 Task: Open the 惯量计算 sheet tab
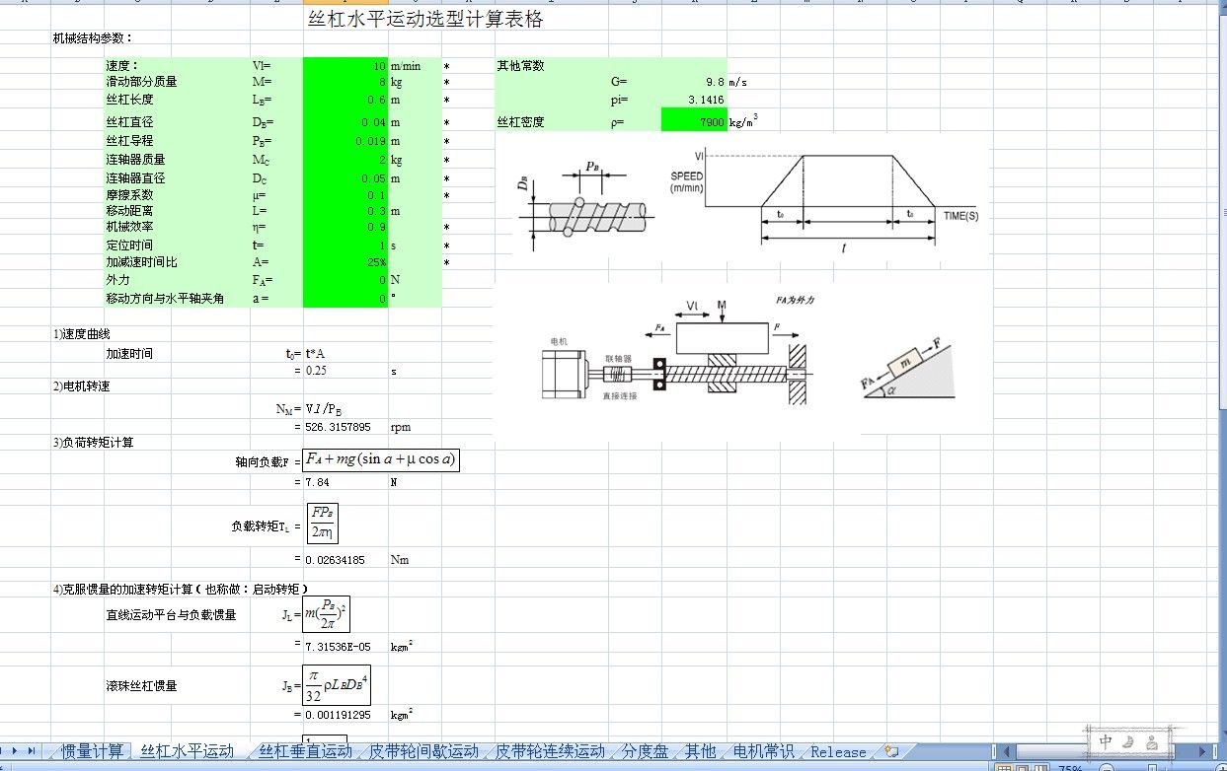coord(93,751)
